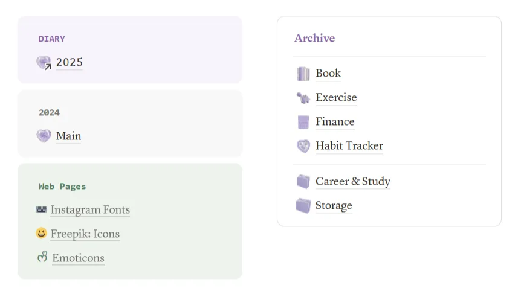The image size is (521, 294).
Task: Click the smiley emoji beside Freepik: Icons
Action: 41,233
